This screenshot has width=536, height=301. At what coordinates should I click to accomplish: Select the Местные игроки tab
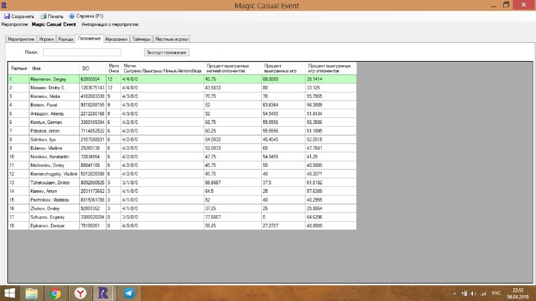[x=173, y=39]
